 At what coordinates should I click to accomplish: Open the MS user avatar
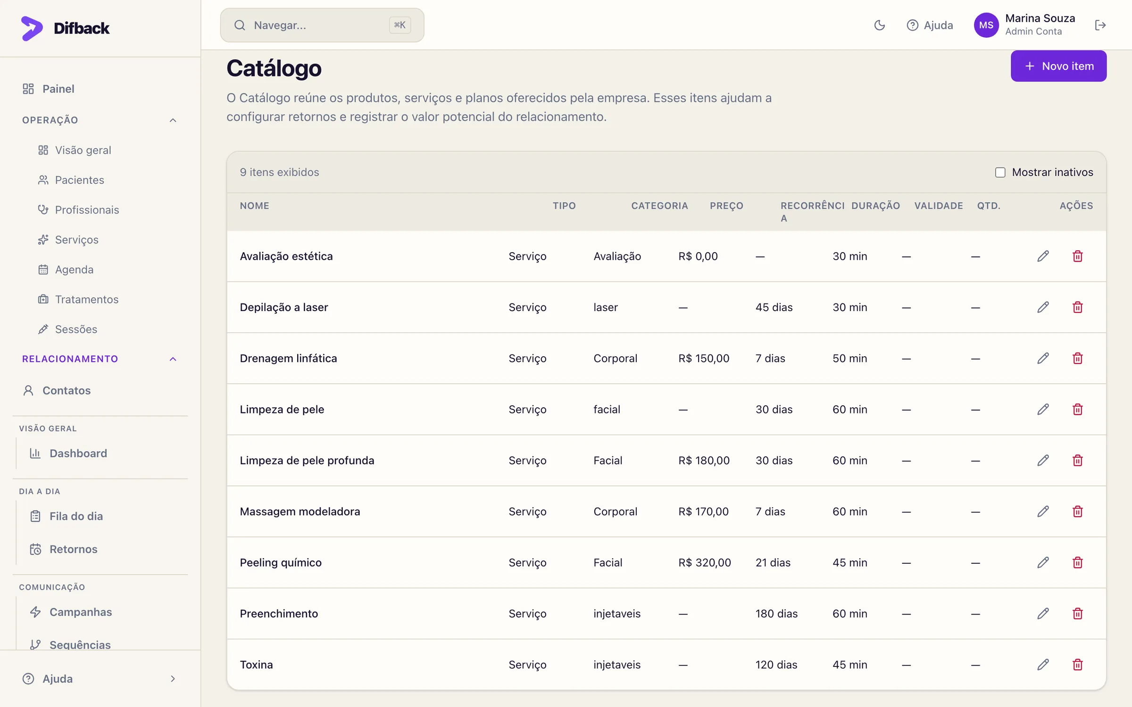tap(986, 25)
